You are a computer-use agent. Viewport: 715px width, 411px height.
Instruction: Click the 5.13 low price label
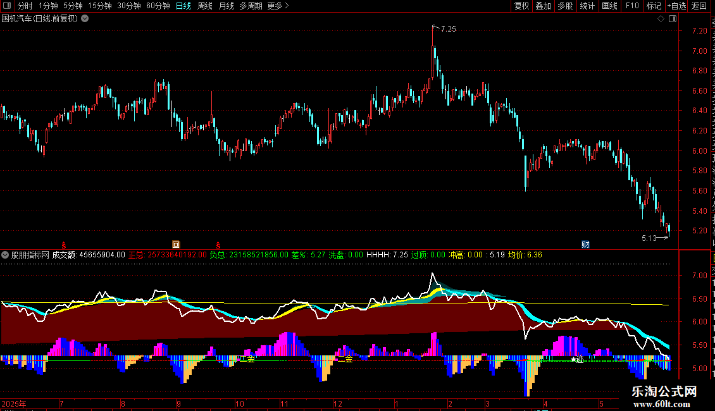pyautogui.click(x=649, y=238)
